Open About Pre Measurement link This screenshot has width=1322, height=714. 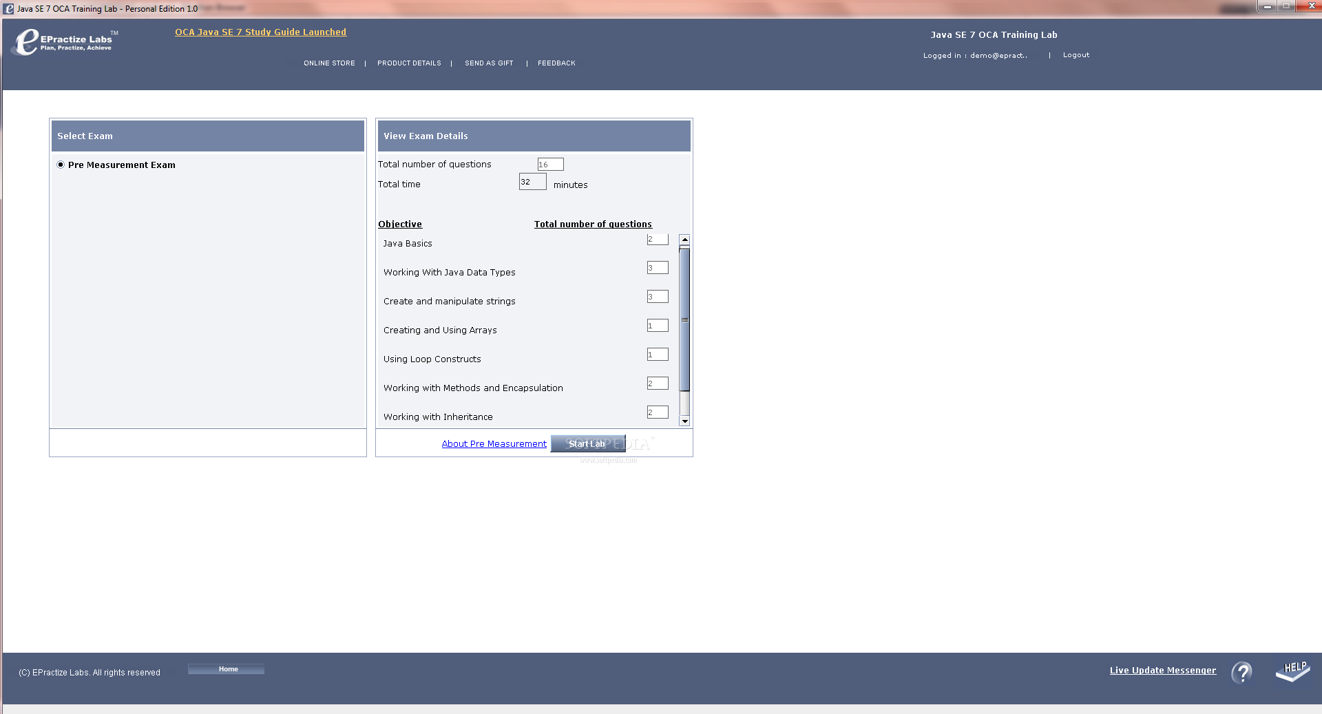pyautogui.click(x=494, y=444)
